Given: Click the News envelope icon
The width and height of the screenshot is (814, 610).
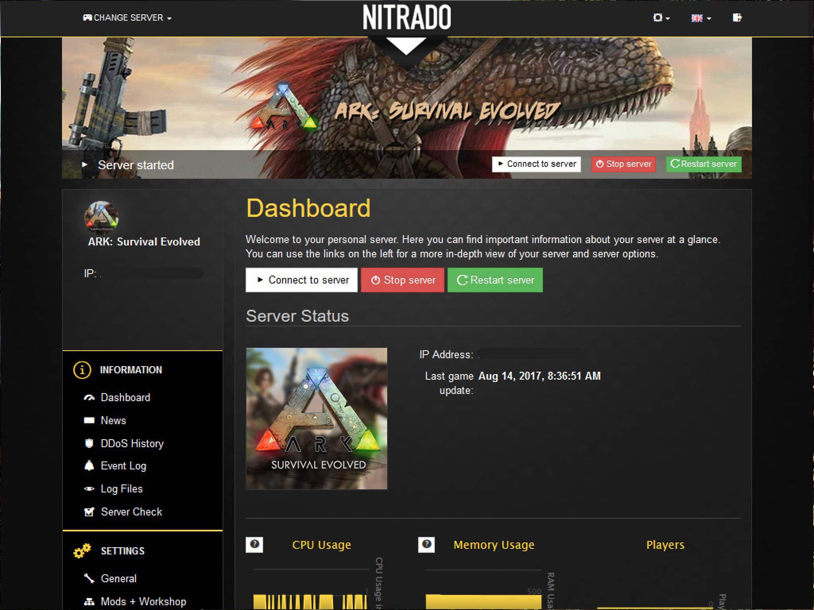Looking at the screenshot, I should click(x=89, y=421).
